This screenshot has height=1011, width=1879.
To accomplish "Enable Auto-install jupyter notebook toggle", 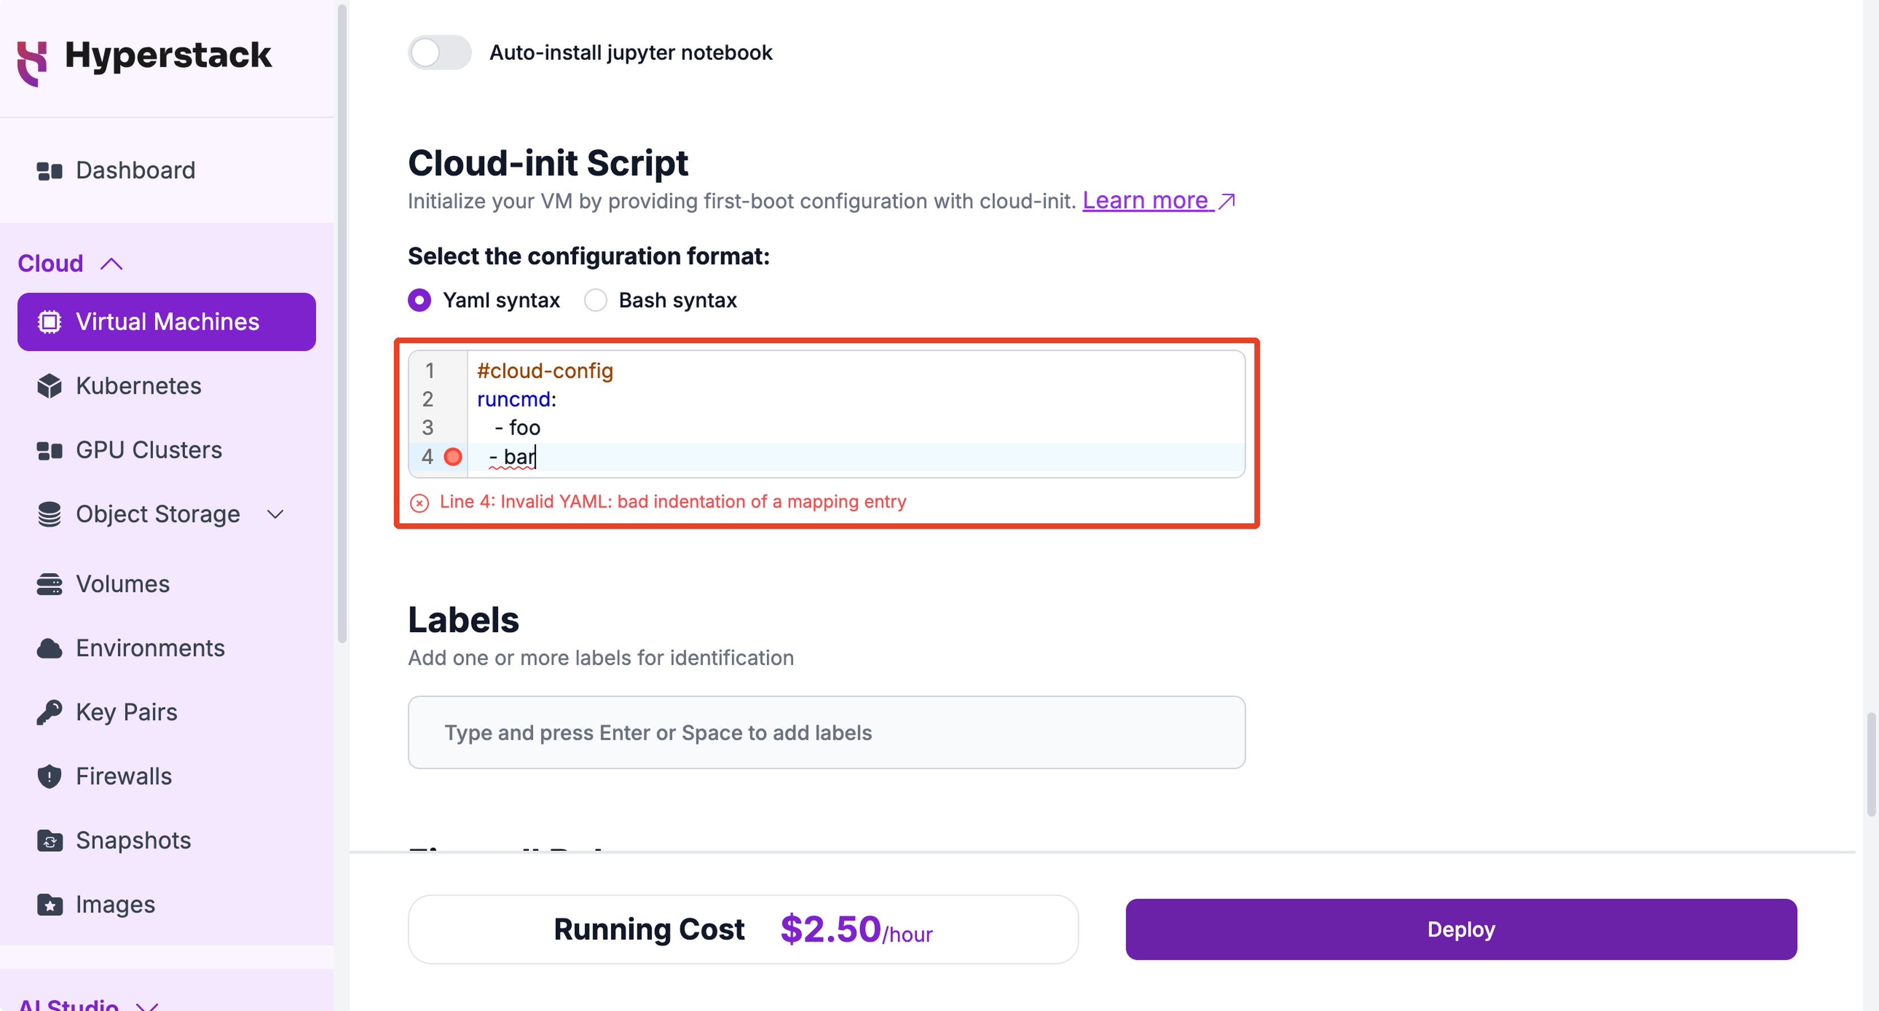I will (x=439, y=52).
